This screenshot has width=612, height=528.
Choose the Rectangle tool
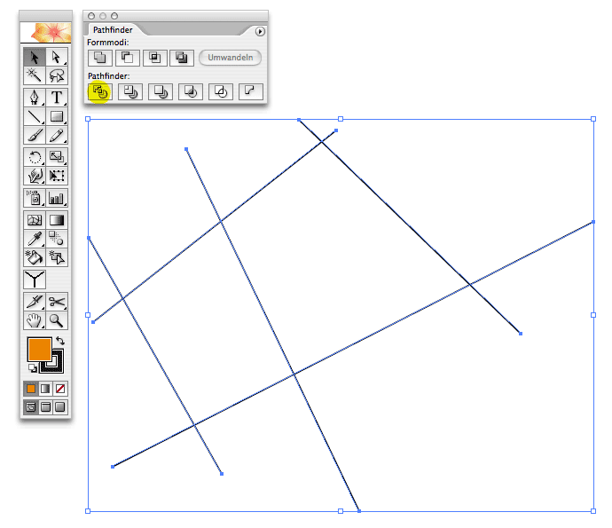tap(57, 116)
